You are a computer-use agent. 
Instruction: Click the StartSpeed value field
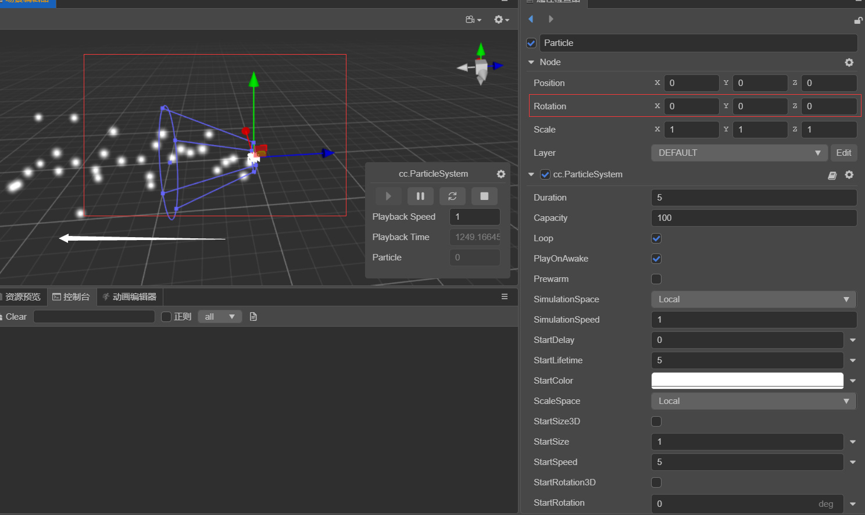(748, 462)
